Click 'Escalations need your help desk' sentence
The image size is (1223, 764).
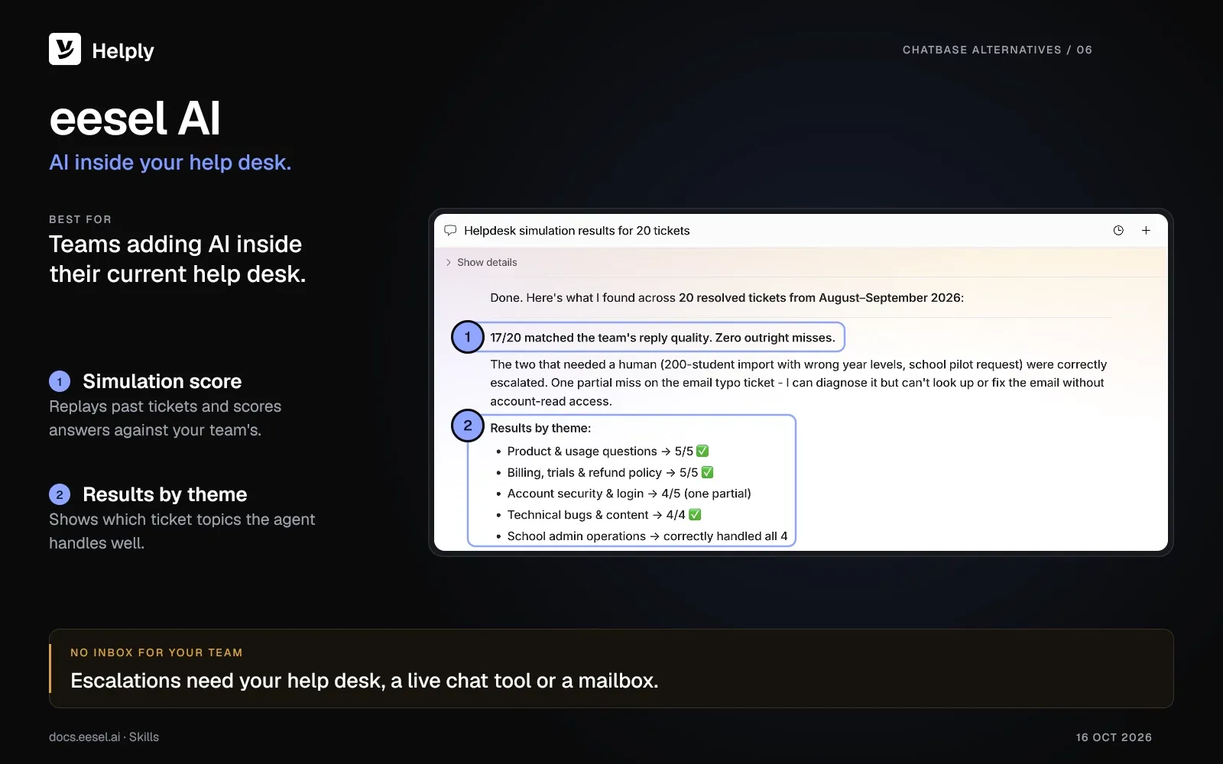pyautogui.click(x=365, y=681)
